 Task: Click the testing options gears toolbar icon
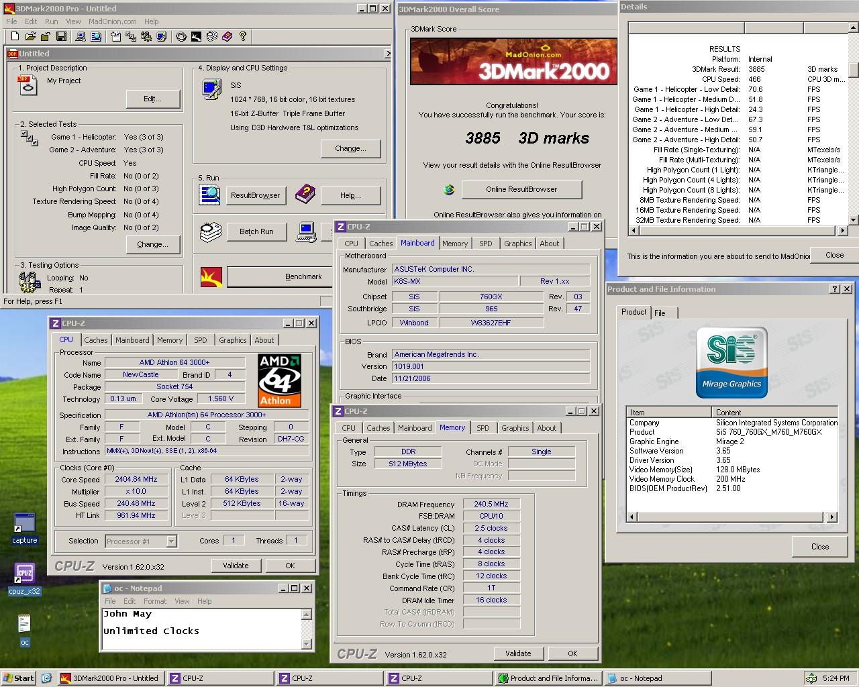(x=146, y=36)
